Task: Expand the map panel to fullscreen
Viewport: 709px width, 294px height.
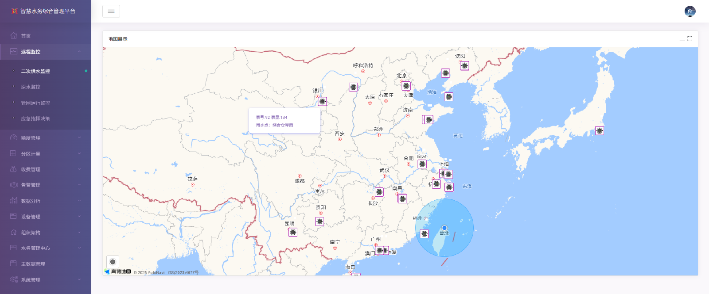Action: click(690, 39)
